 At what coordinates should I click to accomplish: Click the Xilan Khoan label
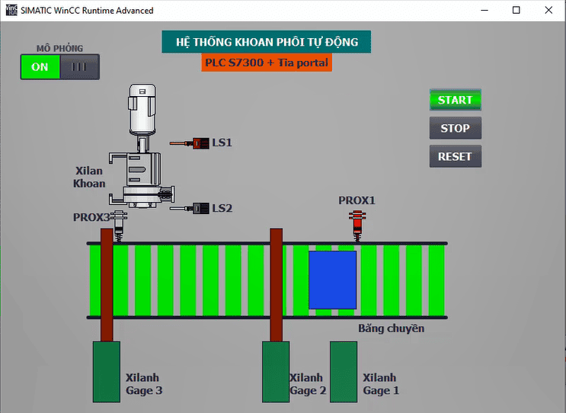pyautogui.click(x=89, y=177)
